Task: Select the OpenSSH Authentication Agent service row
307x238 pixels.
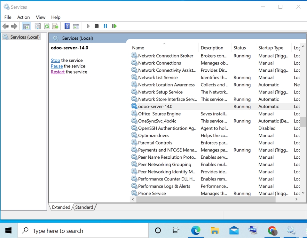Action: pyautogui.click(x=167, y=128)
